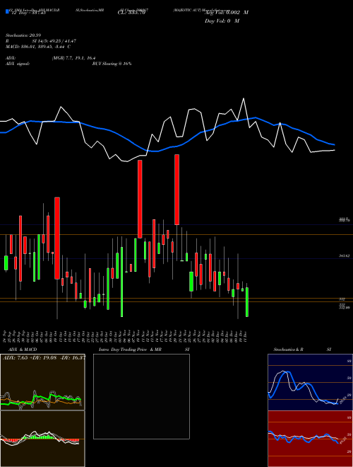
Task: Select the ADX 7.65 +DY 19.08 readout
Action: coord(44,357)
